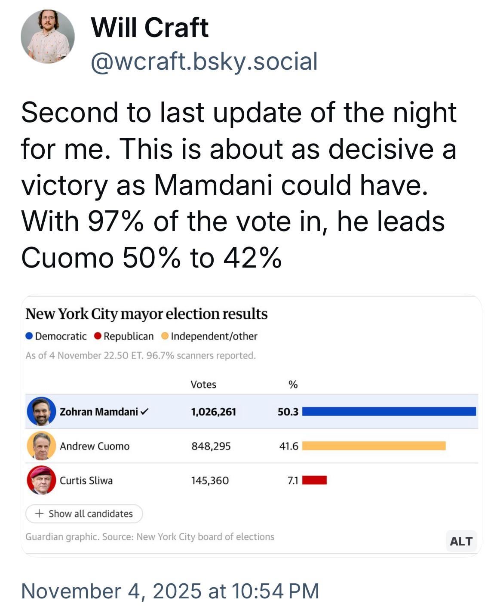Click the yellow Independent/other legend dot
This screenshot has height=607, width=503.
tap(165, 336)
